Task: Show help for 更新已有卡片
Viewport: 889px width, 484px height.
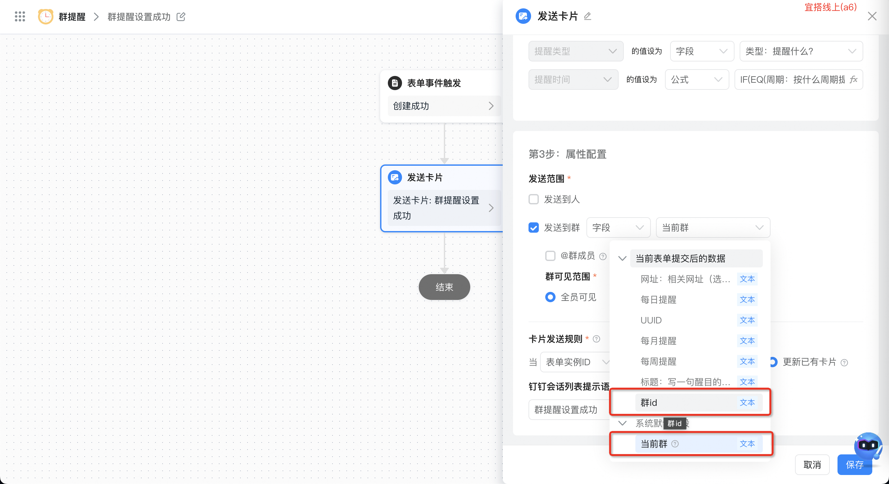Action: (x=844, y=363)
